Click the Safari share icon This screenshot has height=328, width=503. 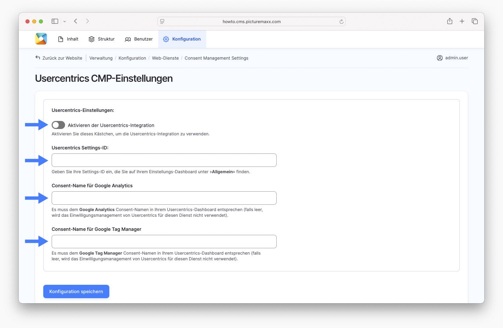[450, 21]
